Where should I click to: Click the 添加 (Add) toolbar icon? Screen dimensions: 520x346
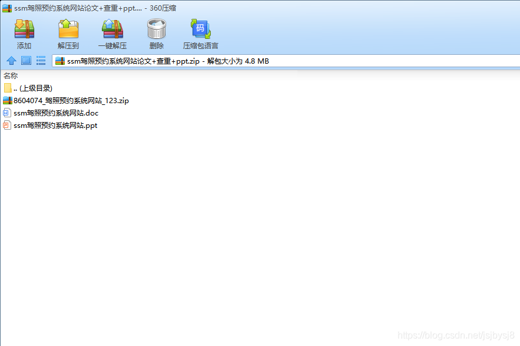coord(24,29)
